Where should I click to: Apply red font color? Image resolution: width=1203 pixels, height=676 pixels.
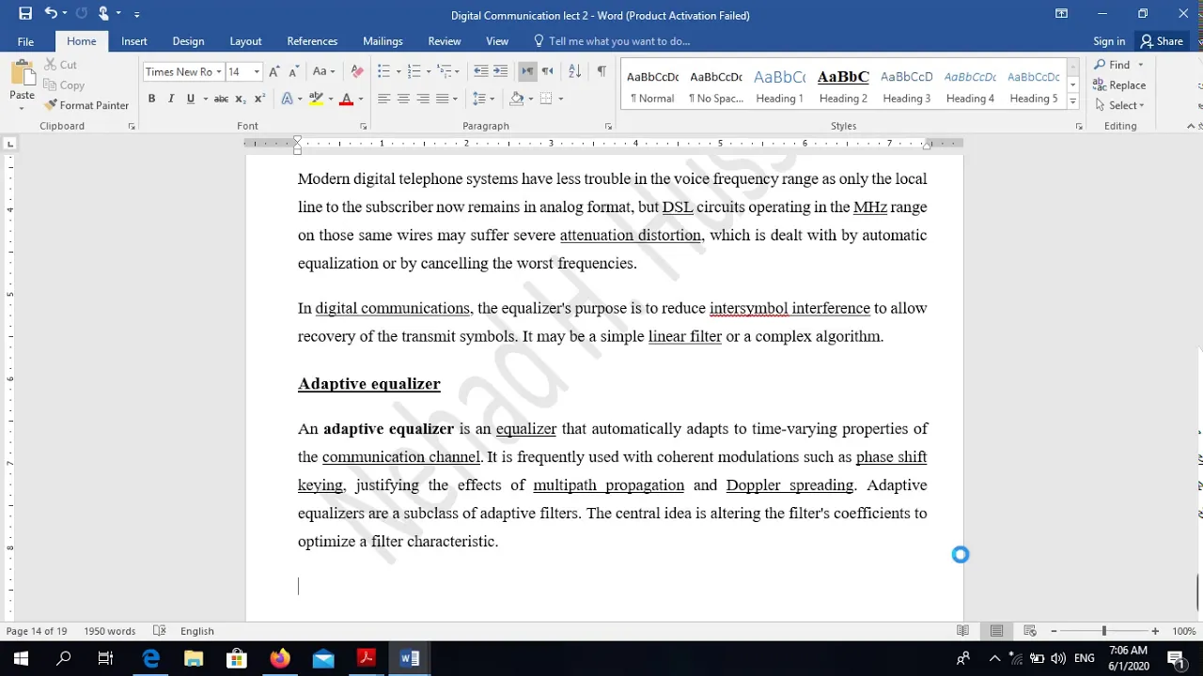(x=346, y=99)
